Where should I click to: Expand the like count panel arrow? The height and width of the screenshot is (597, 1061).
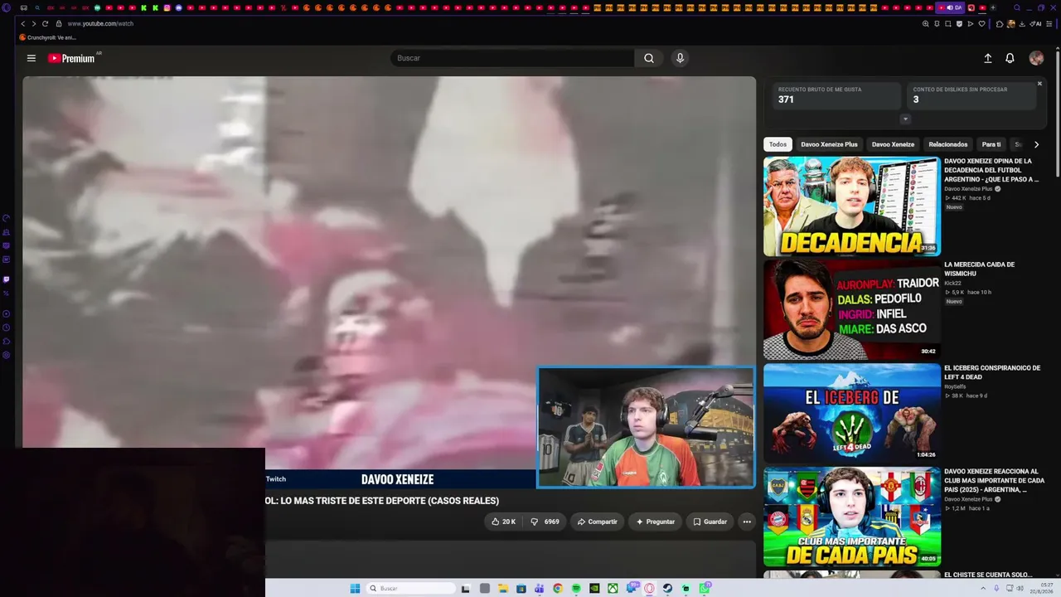[x=905, y=119]
